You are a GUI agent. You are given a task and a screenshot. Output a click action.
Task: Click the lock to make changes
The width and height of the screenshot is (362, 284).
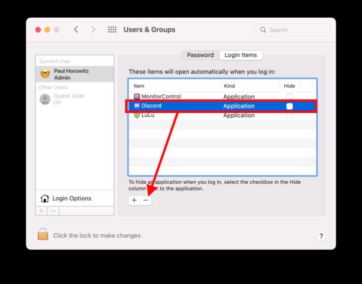[x=43, y=234]
